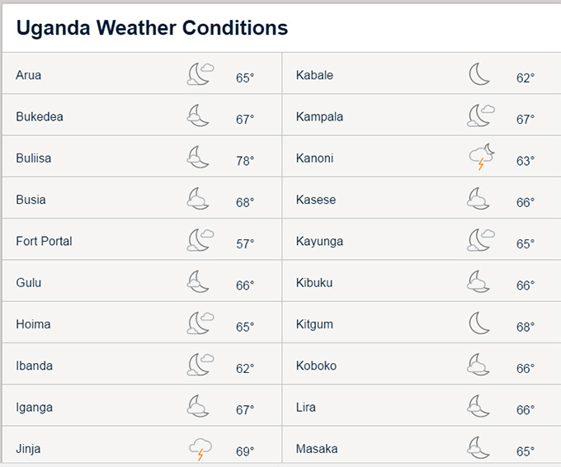The width and height of the screenshot is (561, 467).
Task: Select the Hoima location link
Action: [x=33, y=324]
